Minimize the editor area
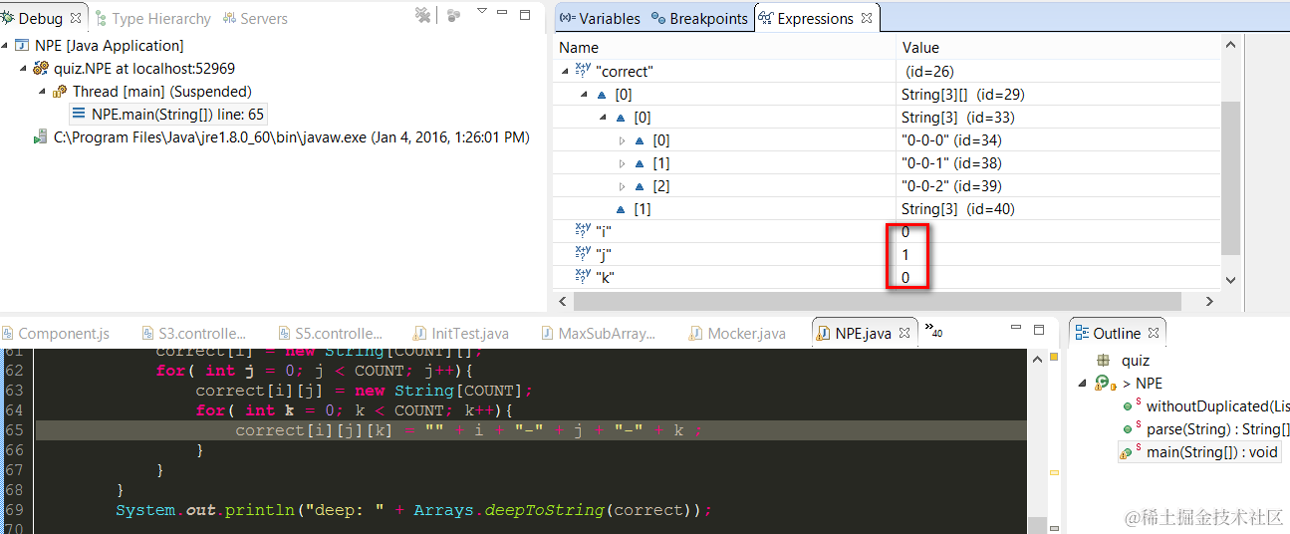Viewport: 1290px width, 534px height. (x=1015, y=327)
